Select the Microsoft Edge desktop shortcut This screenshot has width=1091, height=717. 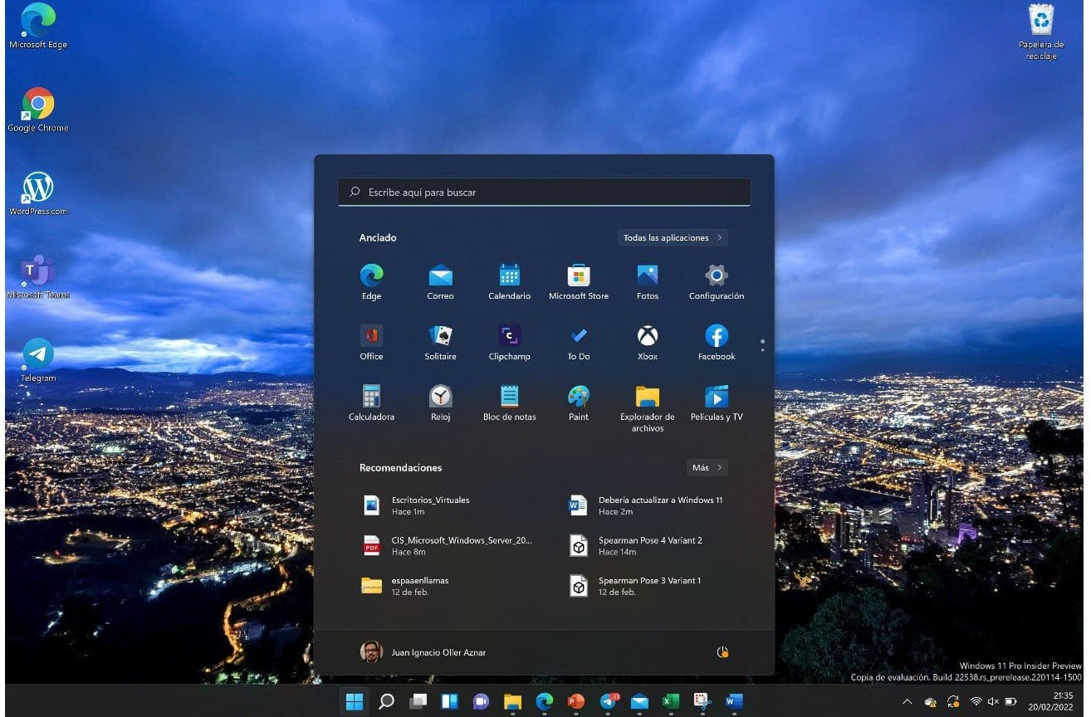click(38, 27)
